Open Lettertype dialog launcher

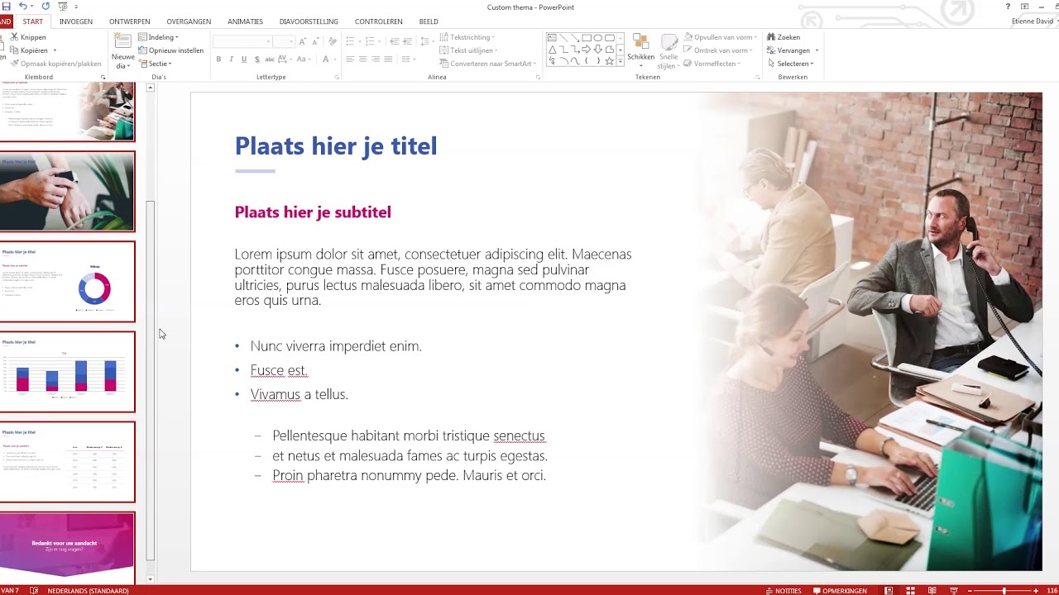tap(337, 77)
